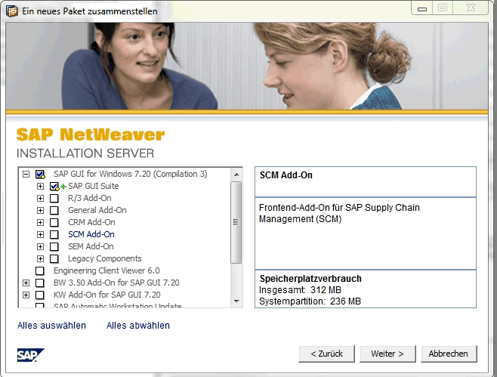Check KW Add-On for SAP GUI checkbox
The image size is (497, 377).
[40, 295]
